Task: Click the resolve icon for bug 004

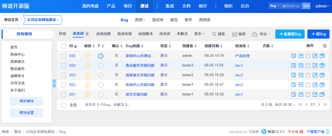Action: tap(301, 66)
